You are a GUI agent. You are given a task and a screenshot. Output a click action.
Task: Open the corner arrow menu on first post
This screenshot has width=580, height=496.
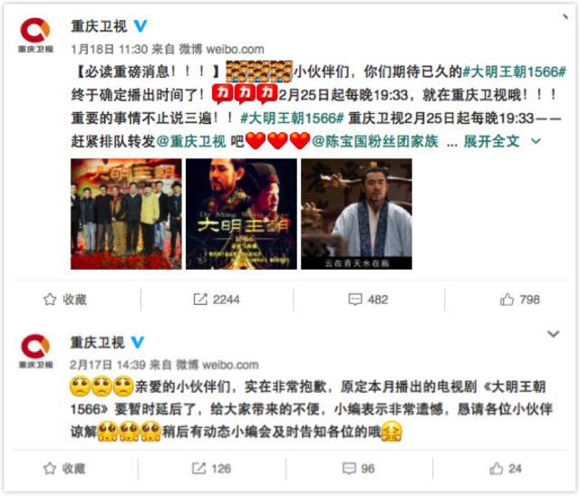565,17
